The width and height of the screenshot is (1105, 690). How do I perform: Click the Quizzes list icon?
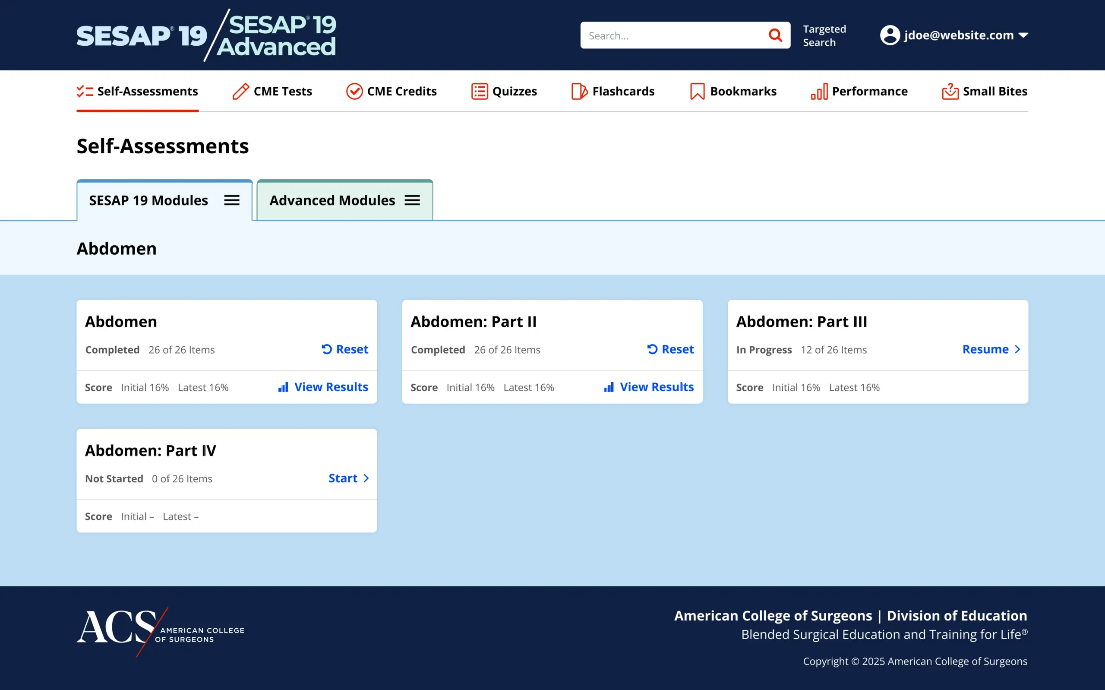tap(479, 91)
